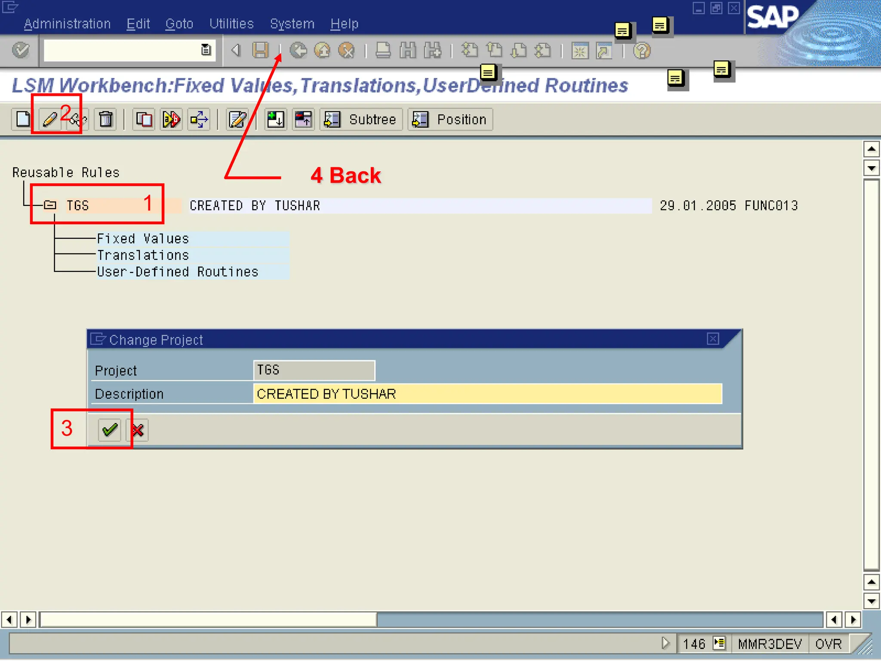
Task: Click the pencil Change icon
Action: pos(50,119)
